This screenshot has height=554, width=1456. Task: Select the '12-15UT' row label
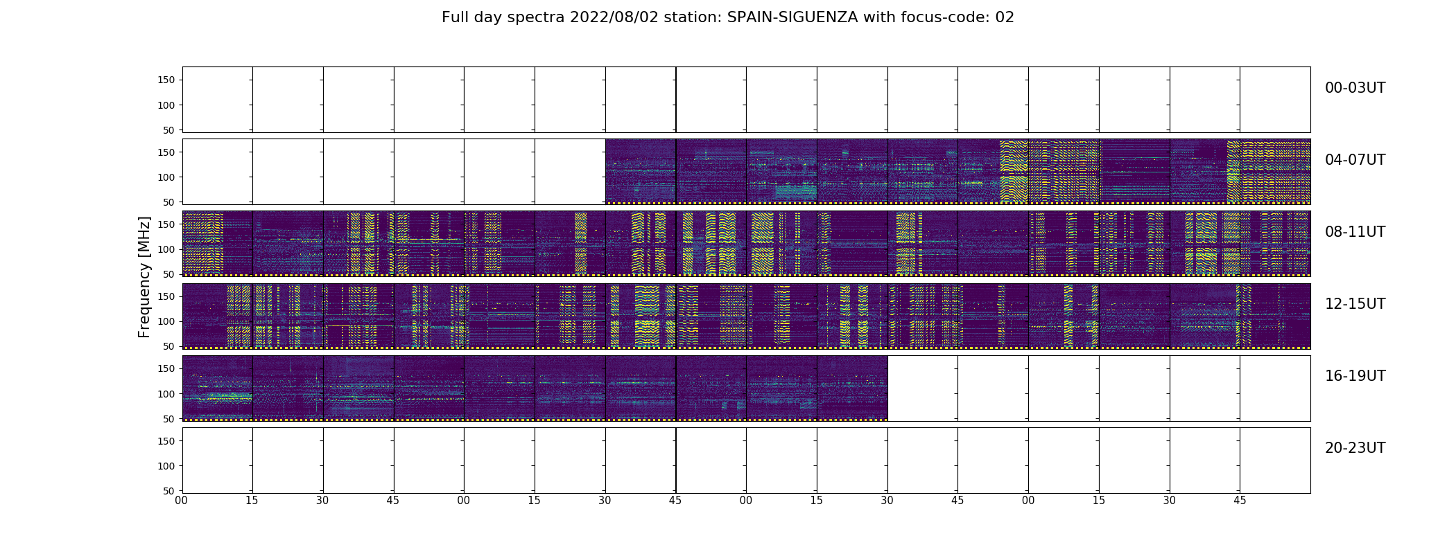[1355, 304]
